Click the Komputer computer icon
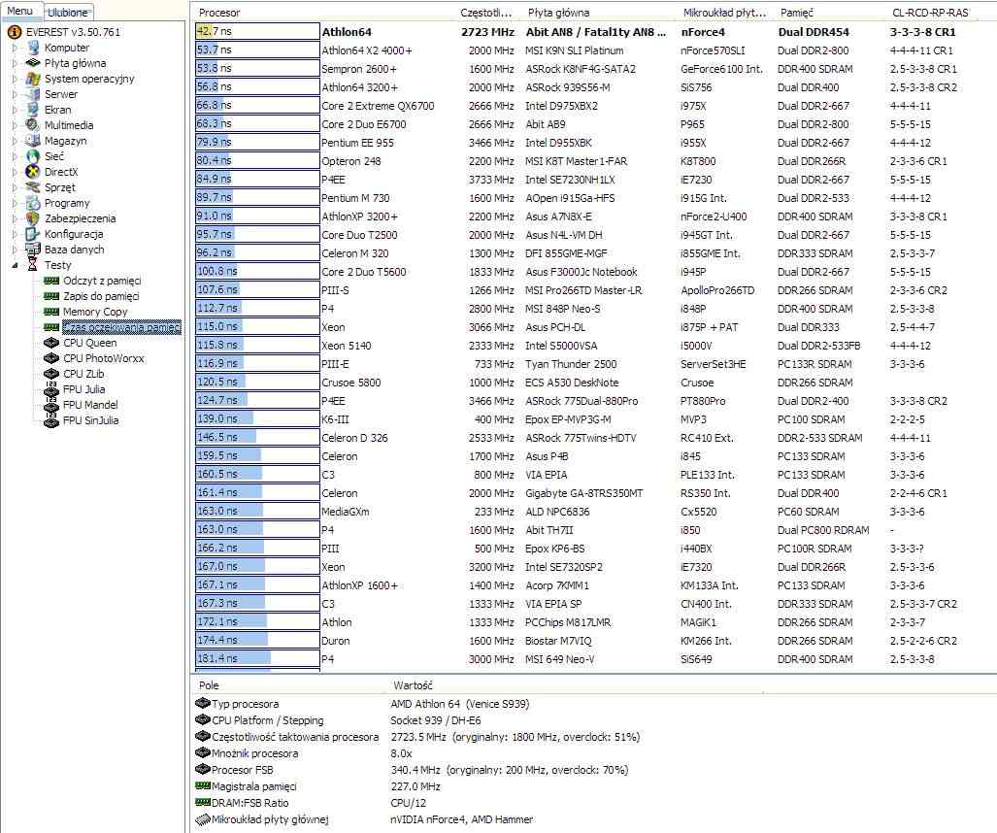 click(33, 48)
